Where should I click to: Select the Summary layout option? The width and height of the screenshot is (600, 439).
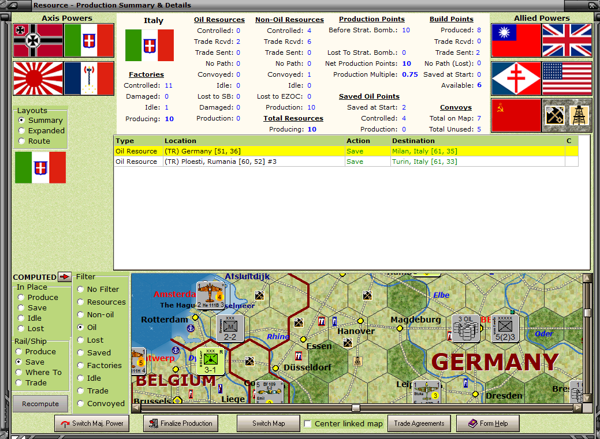click(41, 120)
